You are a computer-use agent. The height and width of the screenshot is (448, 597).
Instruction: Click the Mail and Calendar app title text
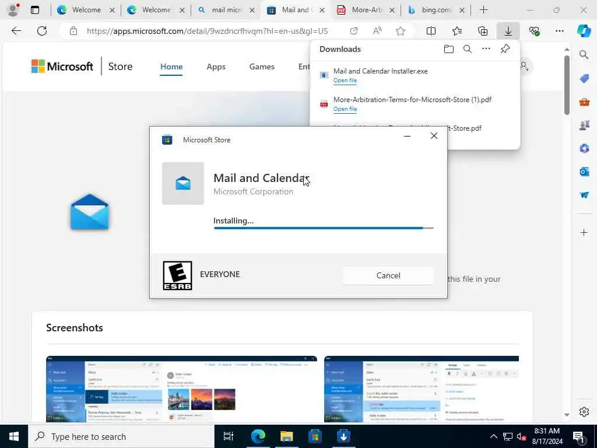click(261, 178)
